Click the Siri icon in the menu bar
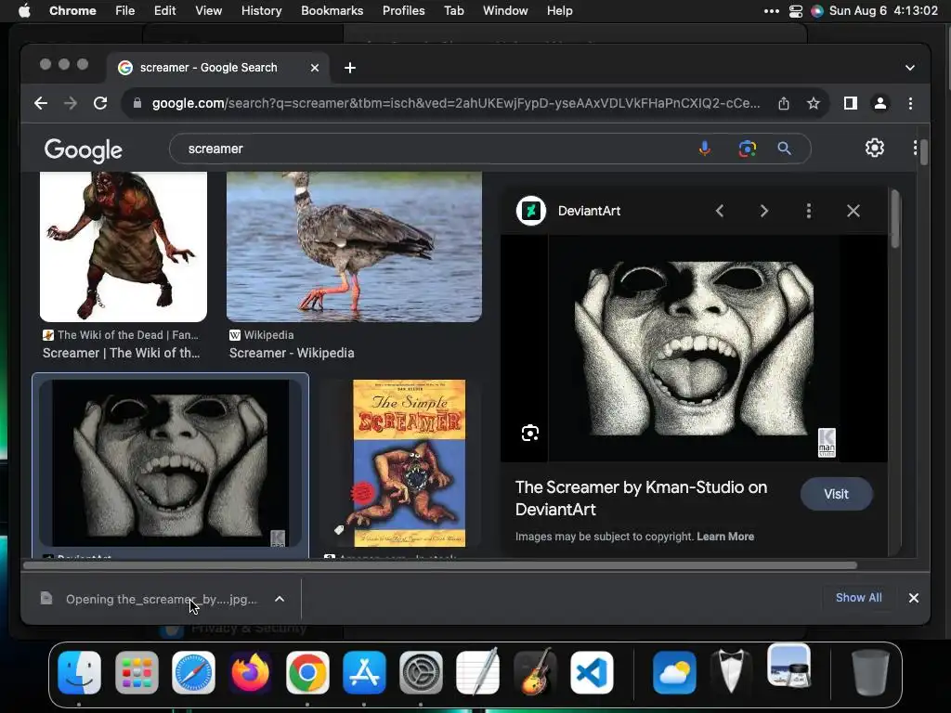The image size is (951, 713). point(817,11)
